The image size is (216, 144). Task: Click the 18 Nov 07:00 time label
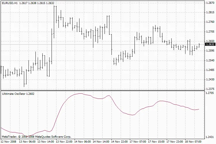(x=194, y=142)
